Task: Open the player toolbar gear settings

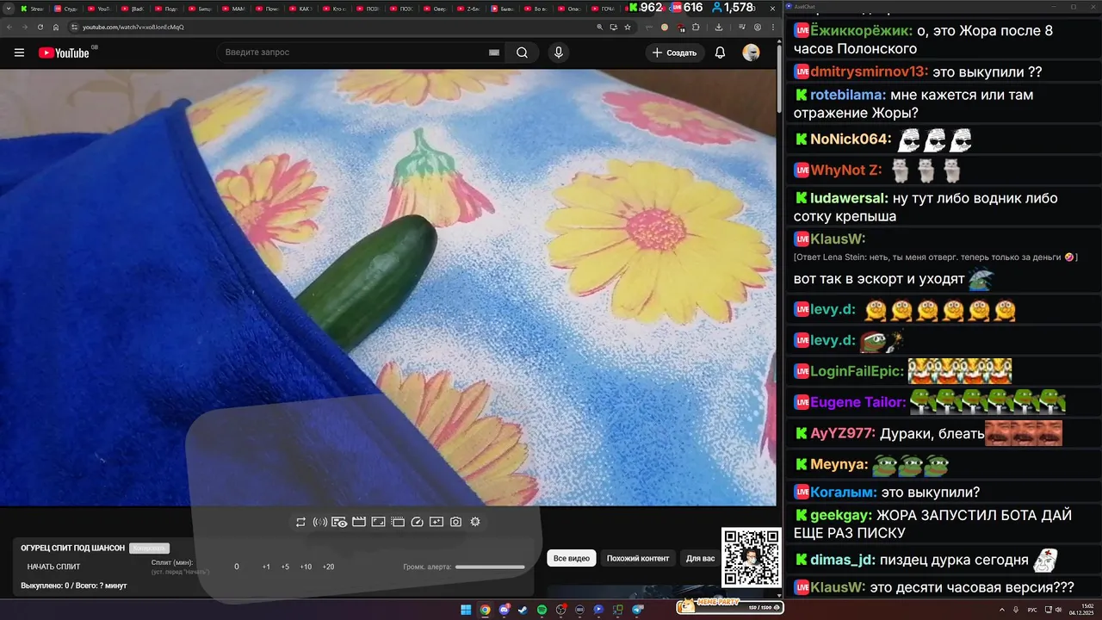Action: pyautogui.click(x=475, y=522)
